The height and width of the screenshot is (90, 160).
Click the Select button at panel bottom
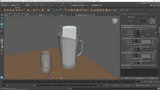tap(126, 78)
